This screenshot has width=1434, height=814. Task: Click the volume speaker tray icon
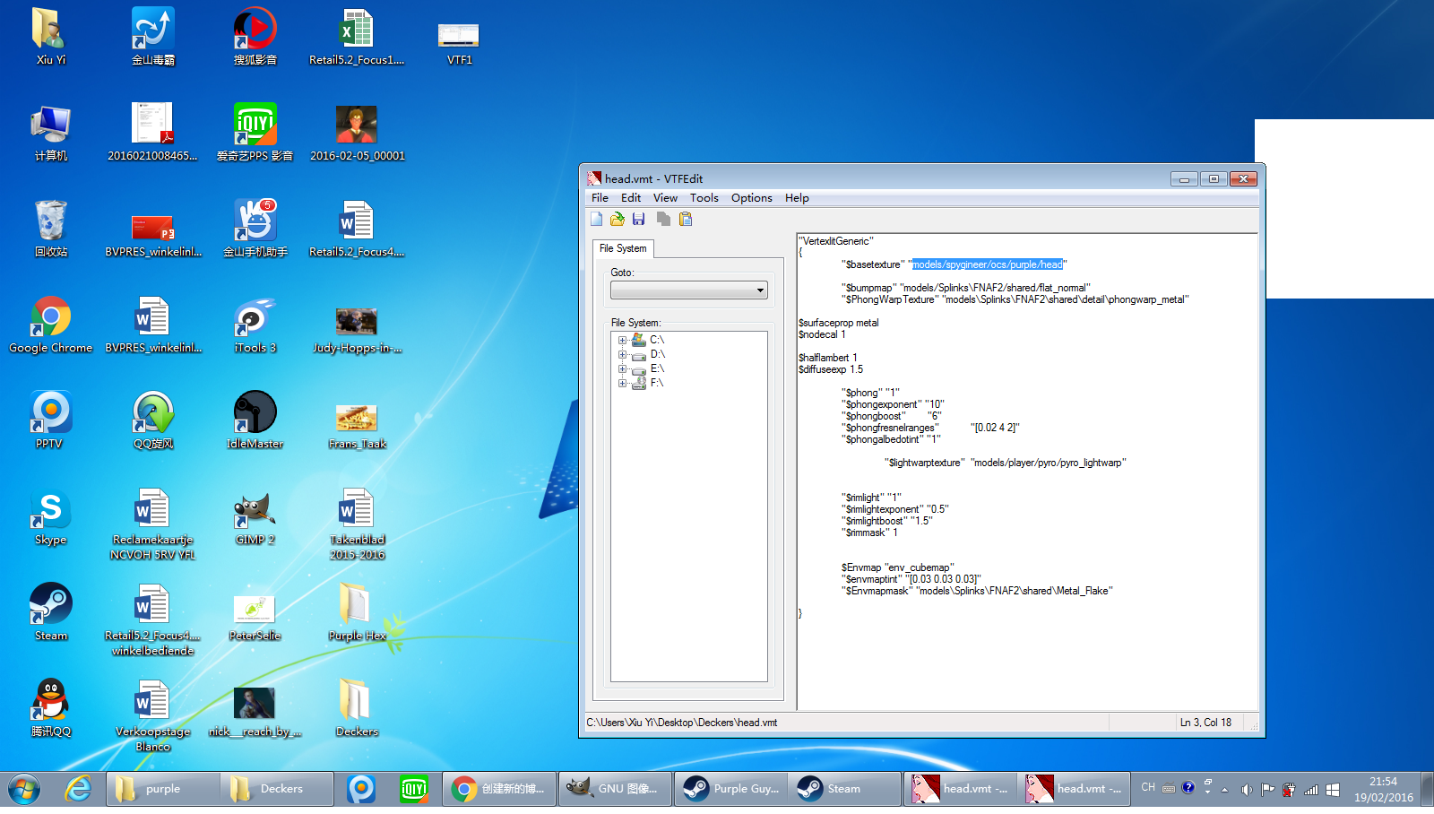tap(1247, 789)
